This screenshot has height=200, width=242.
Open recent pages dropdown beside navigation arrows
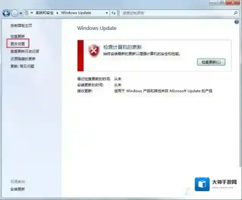coord(21,13)
